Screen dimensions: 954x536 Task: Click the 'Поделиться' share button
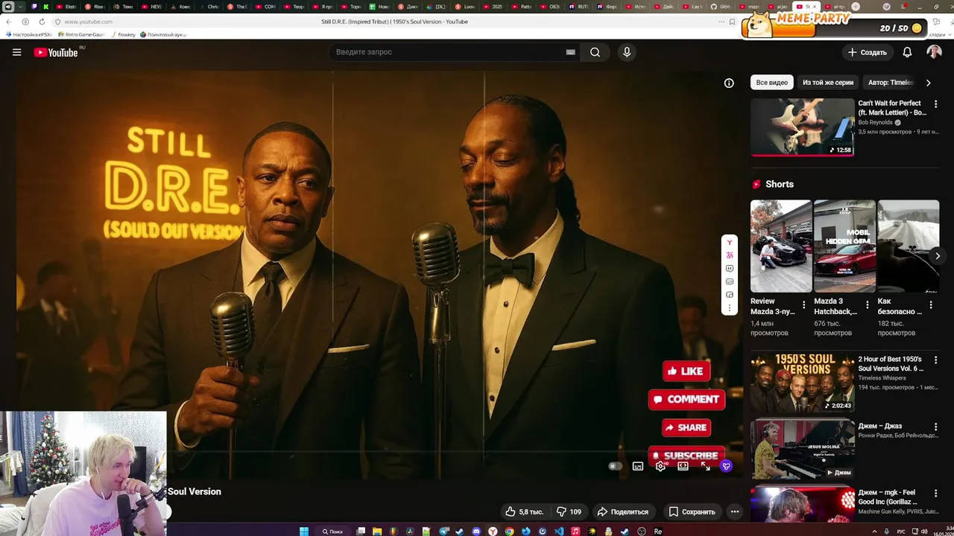(622, 511)
